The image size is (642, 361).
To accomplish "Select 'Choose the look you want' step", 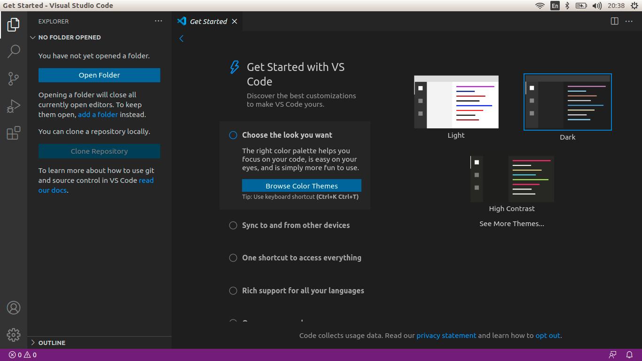I will [x=287, y=135].
